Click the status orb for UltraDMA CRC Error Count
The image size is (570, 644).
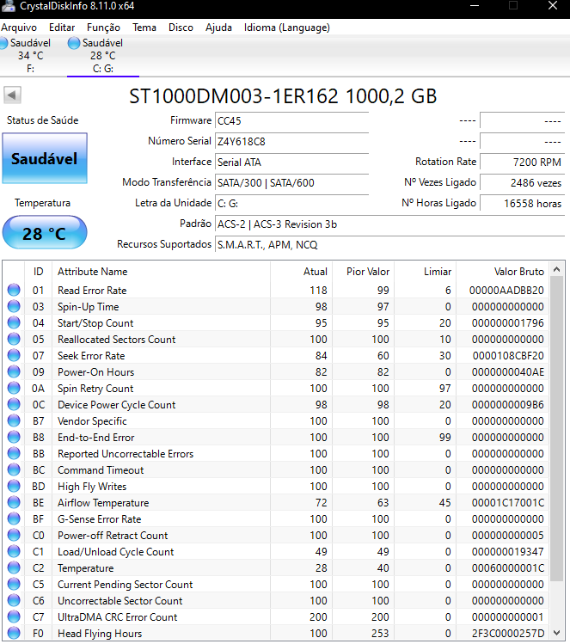(x=14, y=616)
